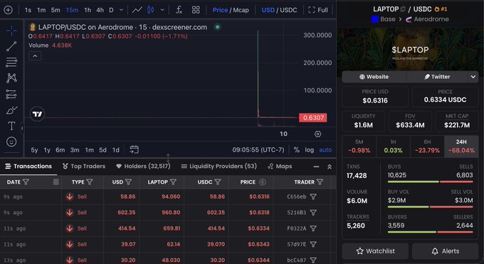The width and height of the screenshot is (484, 264).
Task: Open the token Website link
Action: click(374, 77)
